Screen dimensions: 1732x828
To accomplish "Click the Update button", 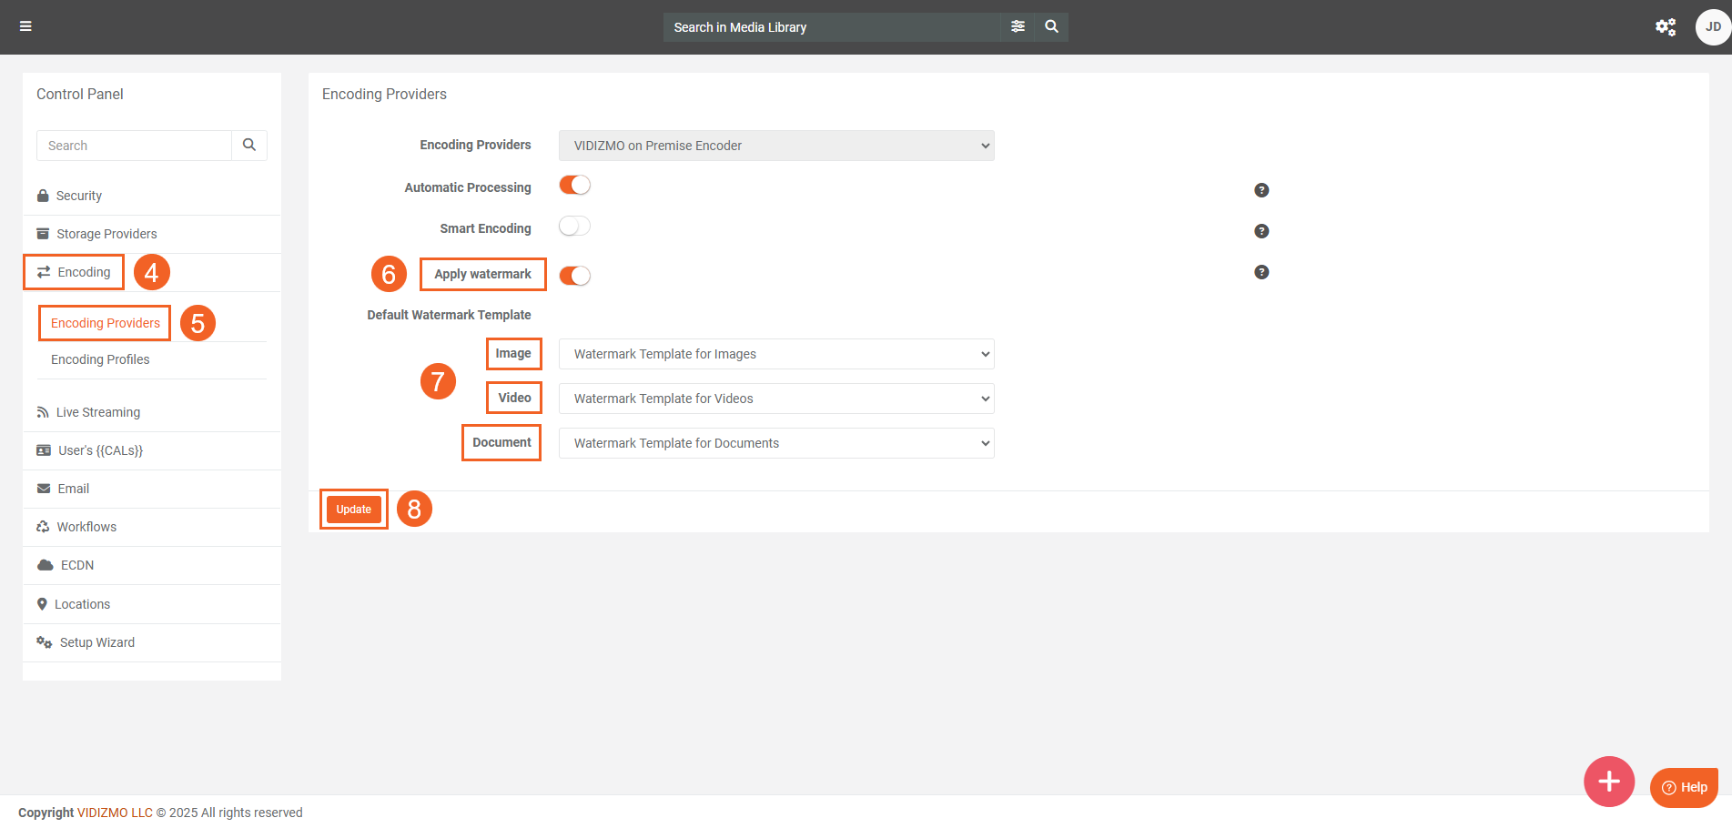I will (x=353, y=510).
